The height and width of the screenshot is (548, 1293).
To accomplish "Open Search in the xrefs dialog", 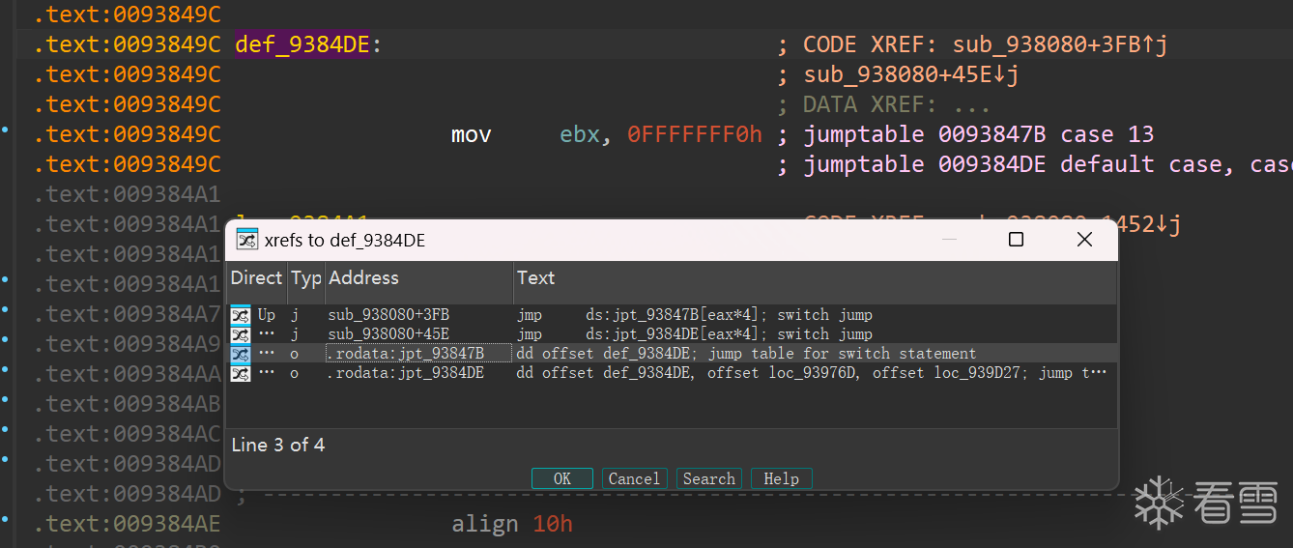I will (x=708, y=478).
